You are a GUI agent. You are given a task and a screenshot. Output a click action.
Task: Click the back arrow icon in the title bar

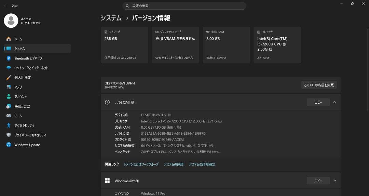(x=6, y=6)
